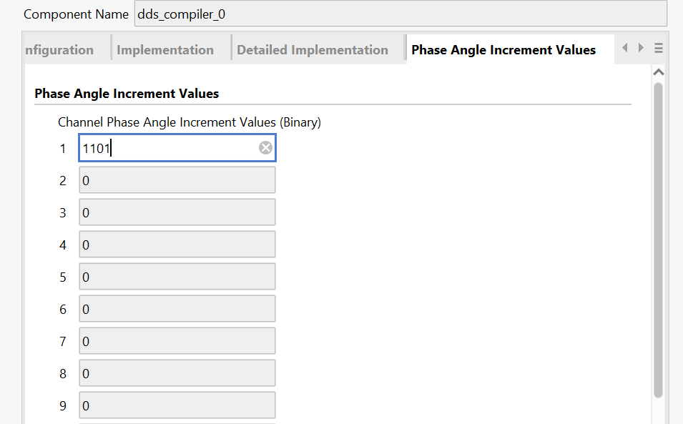Focus the channel 5 increment field

tap(177, 277)
